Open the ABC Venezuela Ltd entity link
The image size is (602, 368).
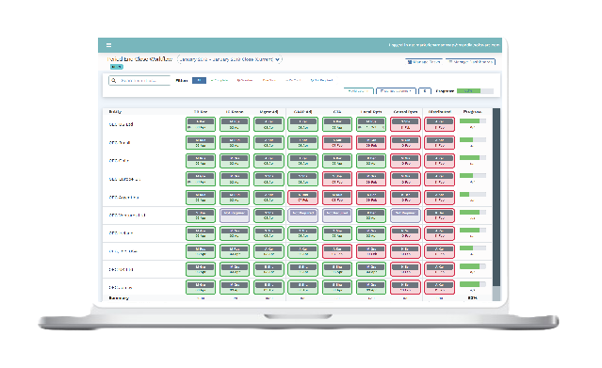[x=127, y=216]
